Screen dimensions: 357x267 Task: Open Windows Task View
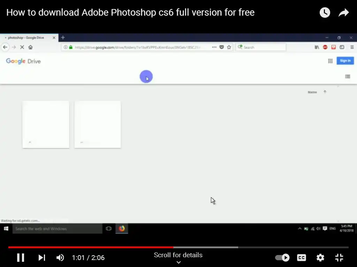(x=109, y=229)
